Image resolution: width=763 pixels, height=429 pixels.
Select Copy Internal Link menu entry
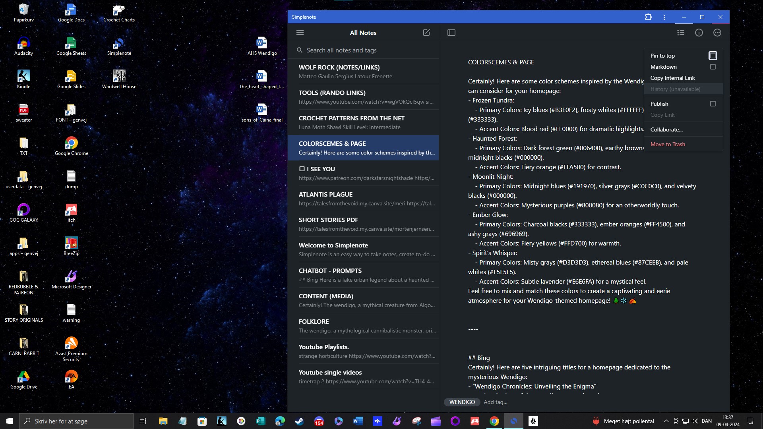[672, 78]
